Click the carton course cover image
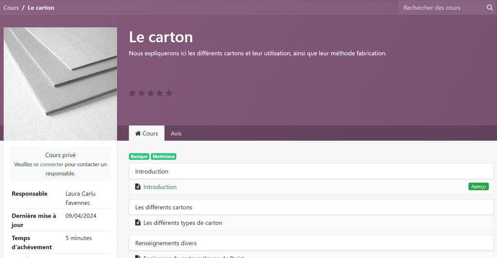The height and width of the screenshot is (258, 497). pos(60,83)
